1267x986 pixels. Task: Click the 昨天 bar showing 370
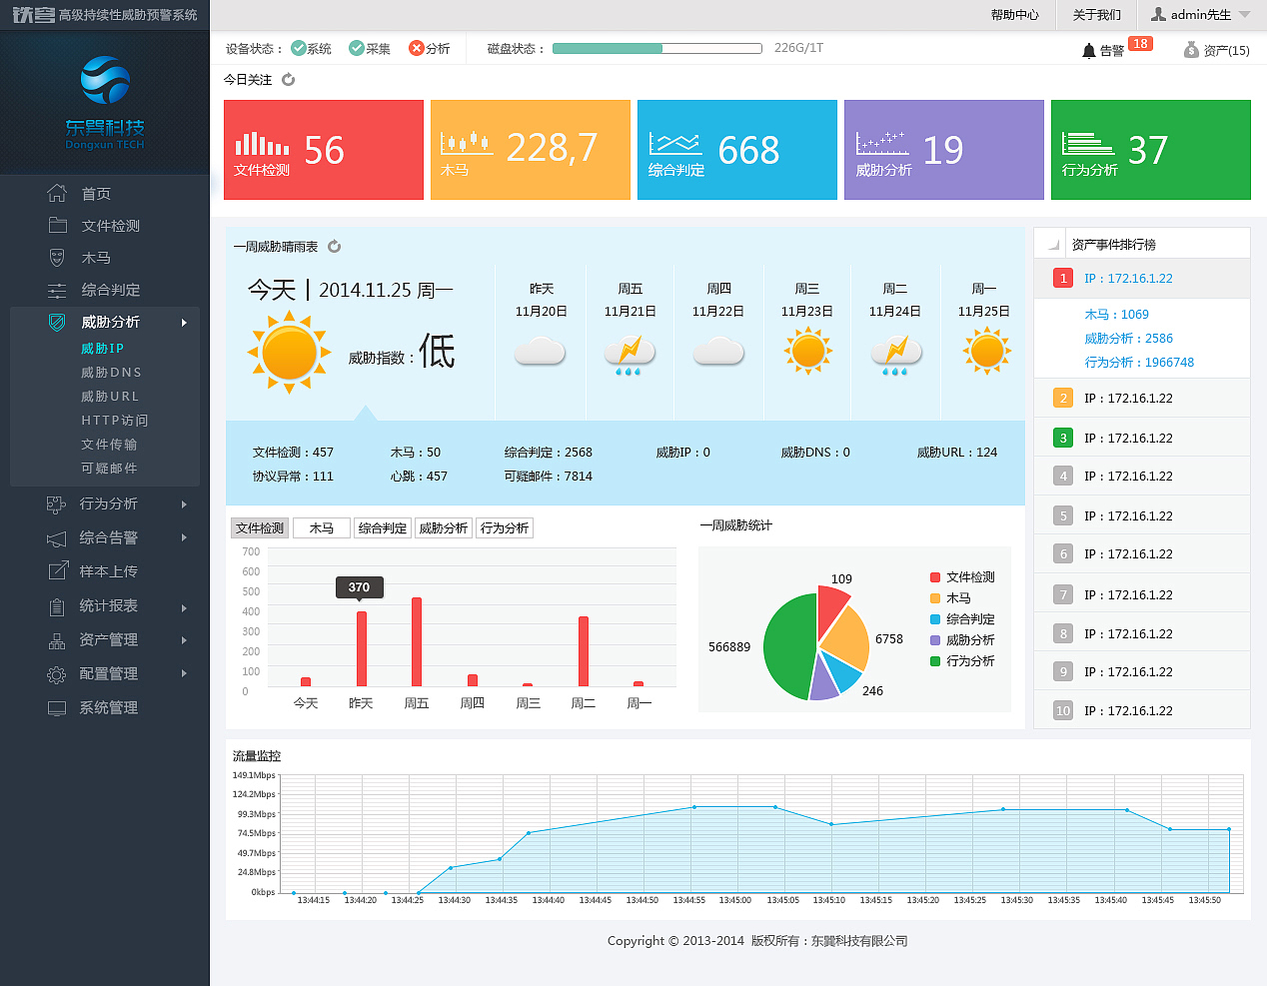point(361,649)
